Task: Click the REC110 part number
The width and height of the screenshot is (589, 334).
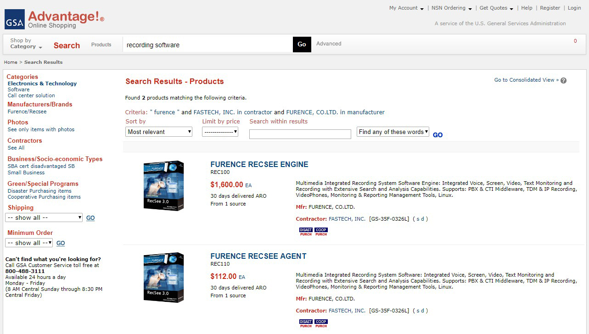Action: (x=220, y=264)
